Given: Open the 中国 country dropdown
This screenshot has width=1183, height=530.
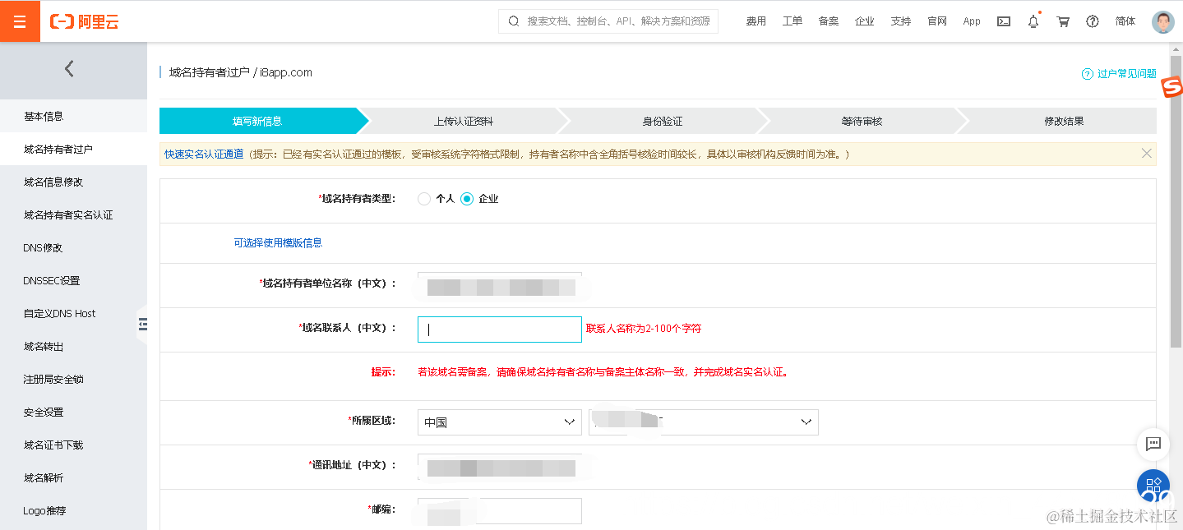Looking at the screenshot, I should 500,422.
